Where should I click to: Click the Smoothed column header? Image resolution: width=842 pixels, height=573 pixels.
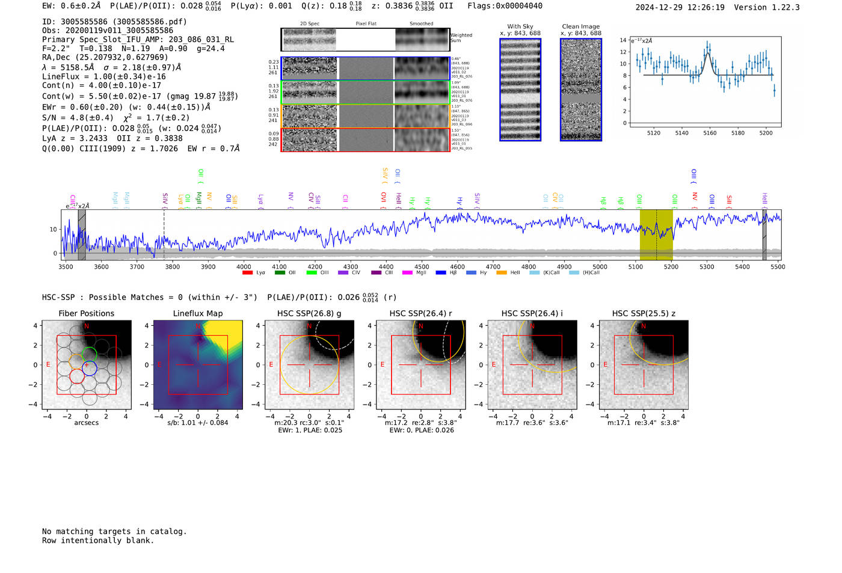[x=421, y=24]
